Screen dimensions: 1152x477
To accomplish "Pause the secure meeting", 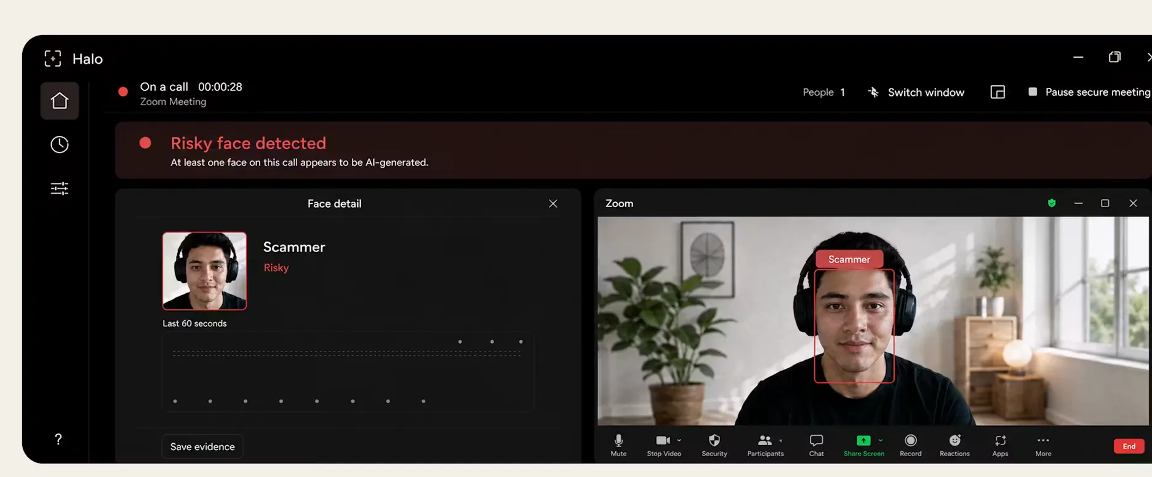I will pos(1089,92).
